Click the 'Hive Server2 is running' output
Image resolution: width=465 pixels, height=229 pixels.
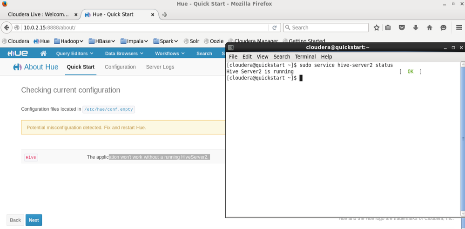pos(260,72)
